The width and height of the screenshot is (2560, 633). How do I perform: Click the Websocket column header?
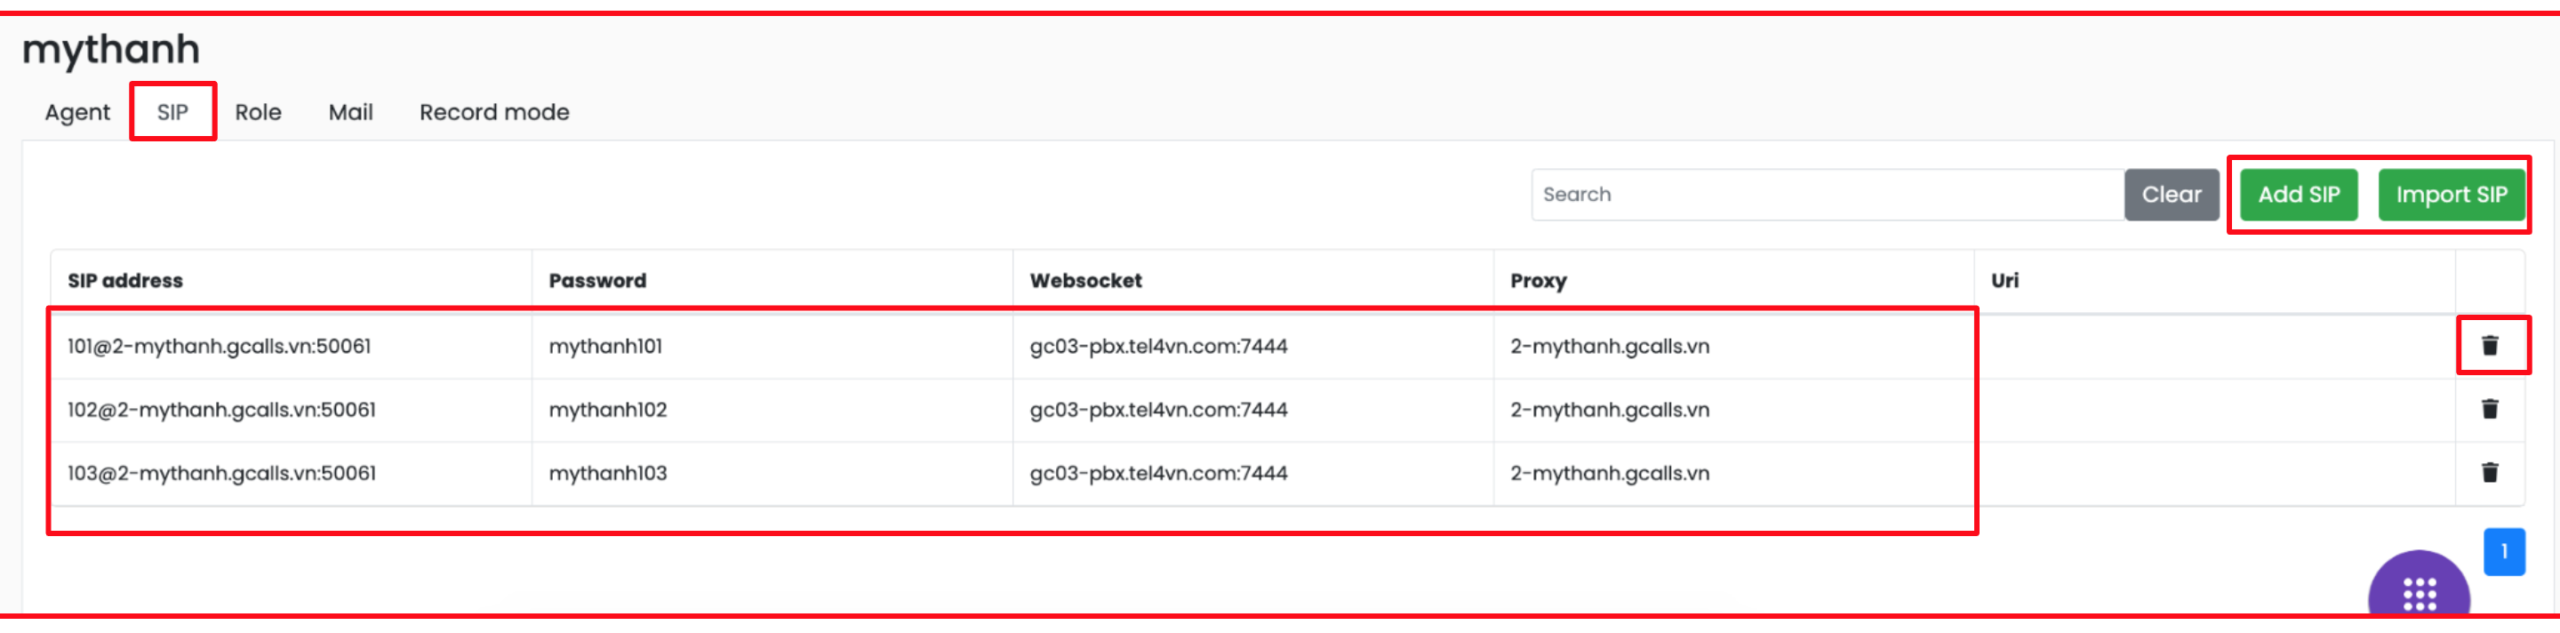[x=1085, y=281]
